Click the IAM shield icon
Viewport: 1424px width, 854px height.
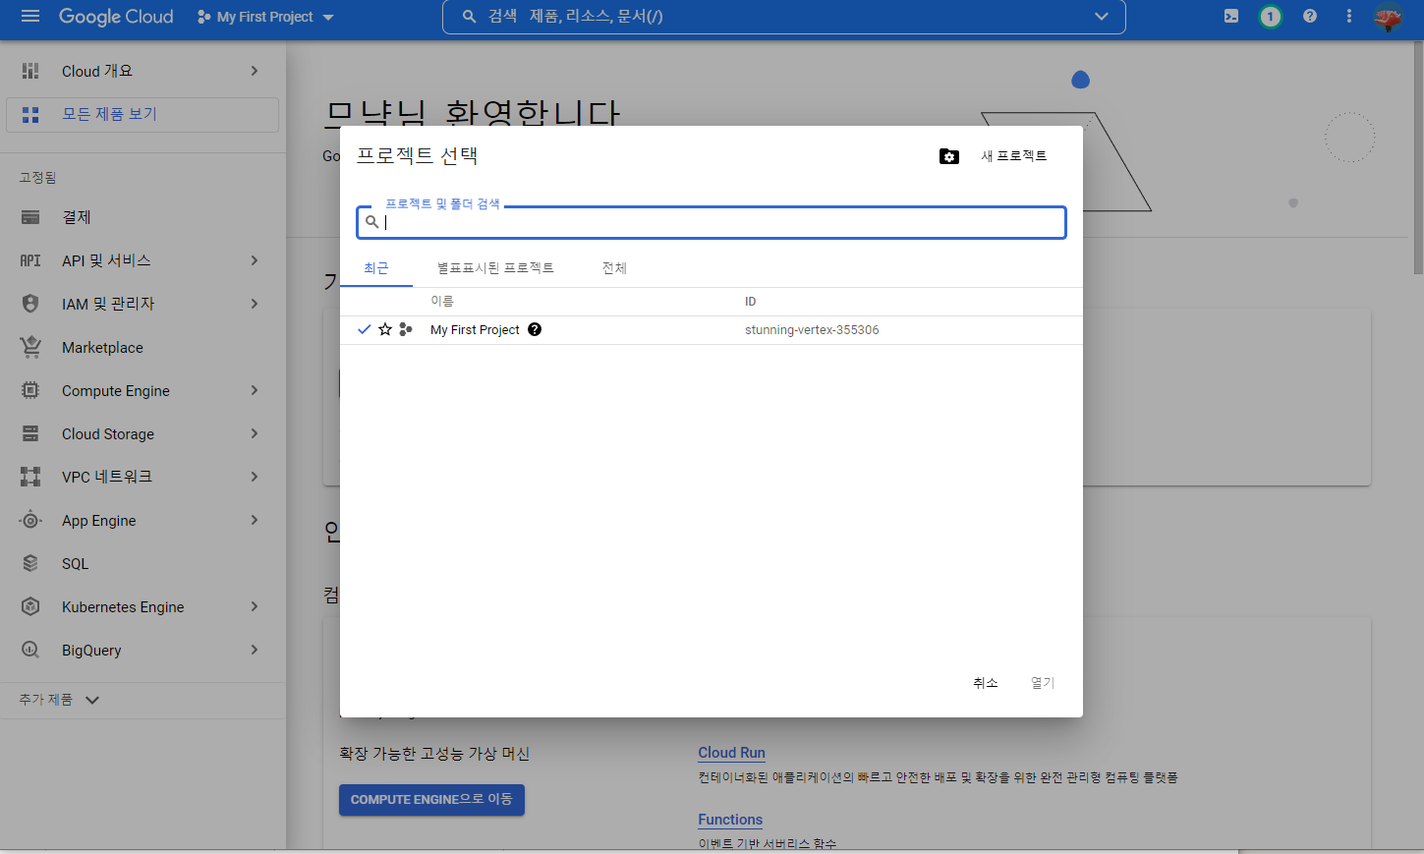pos(30,304)
